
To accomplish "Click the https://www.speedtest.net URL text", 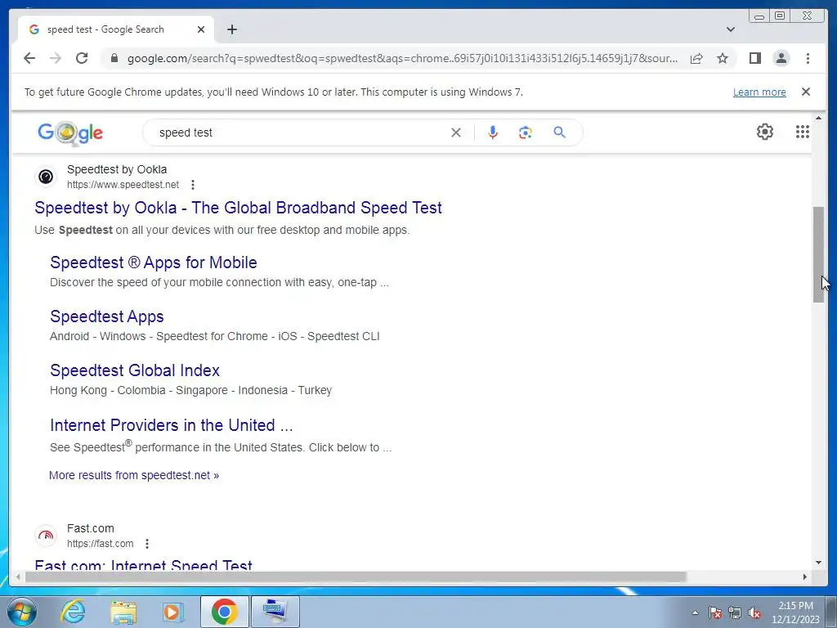I will click(123, 185).
